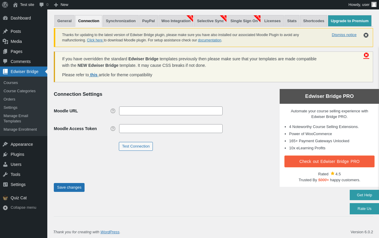This screenshot has width=379, height=238.
Task: Click the Tools wrench icon
Action: point(5,174)
